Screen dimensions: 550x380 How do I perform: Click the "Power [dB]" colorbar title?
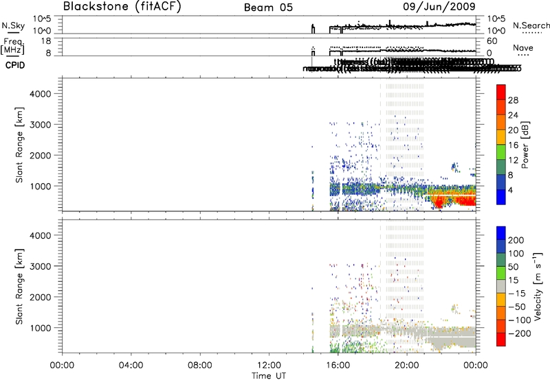point(525,145)
